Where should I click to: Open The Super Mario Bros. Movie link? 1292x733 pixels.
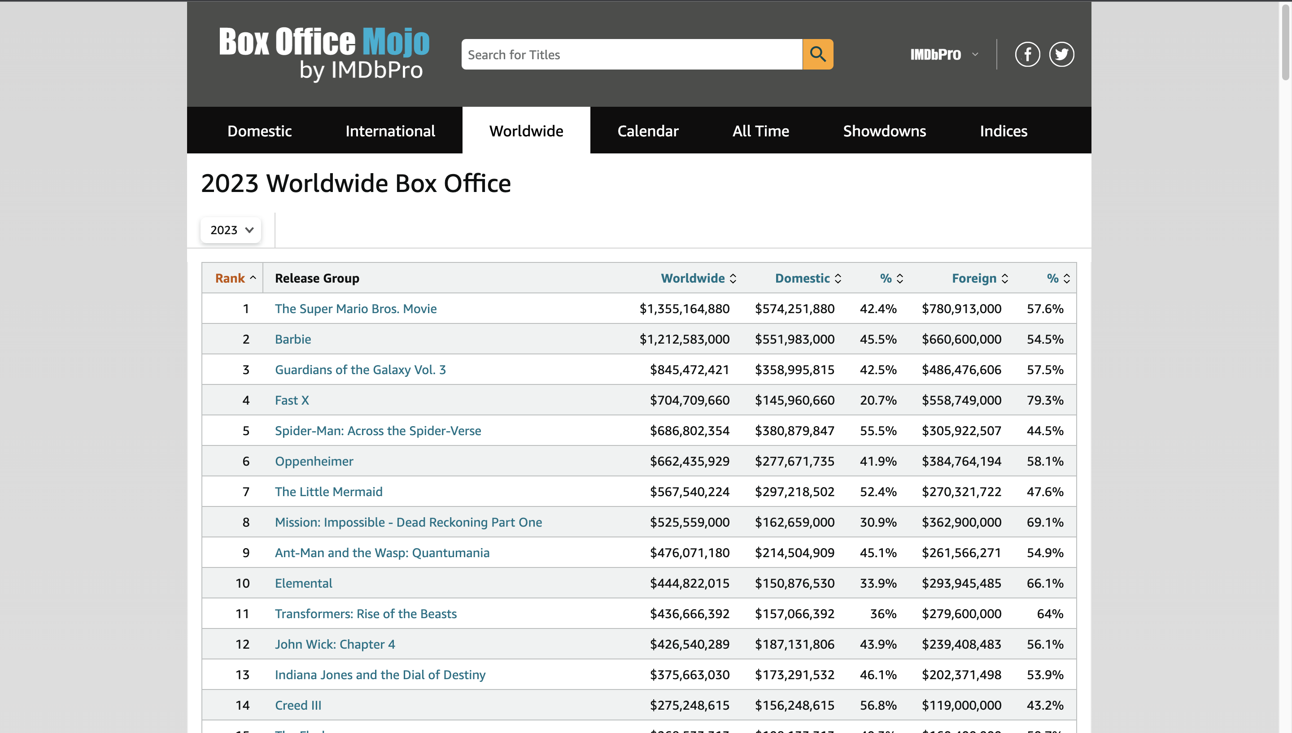(x=355, y=309)
